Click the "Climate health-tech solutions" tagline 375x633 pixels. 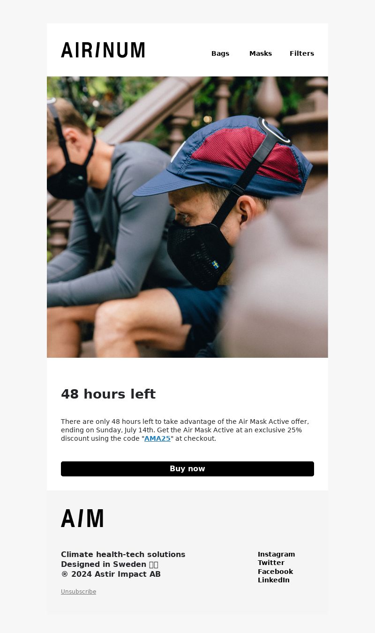tap(123, 554)
